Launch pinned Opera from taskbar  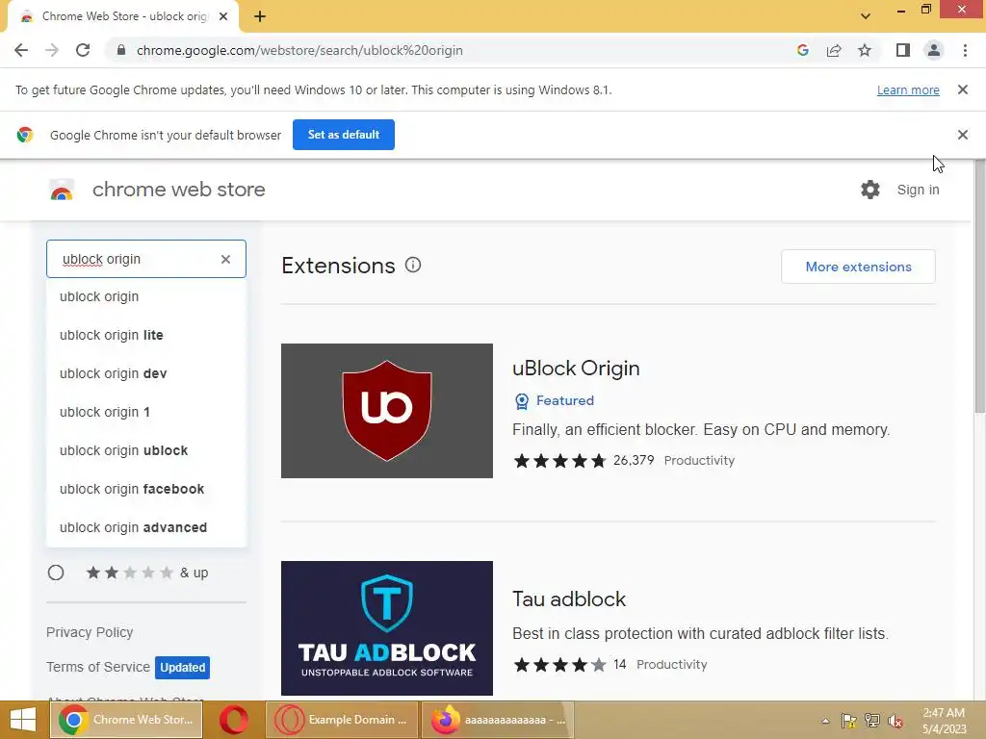(x=233, y=720)
